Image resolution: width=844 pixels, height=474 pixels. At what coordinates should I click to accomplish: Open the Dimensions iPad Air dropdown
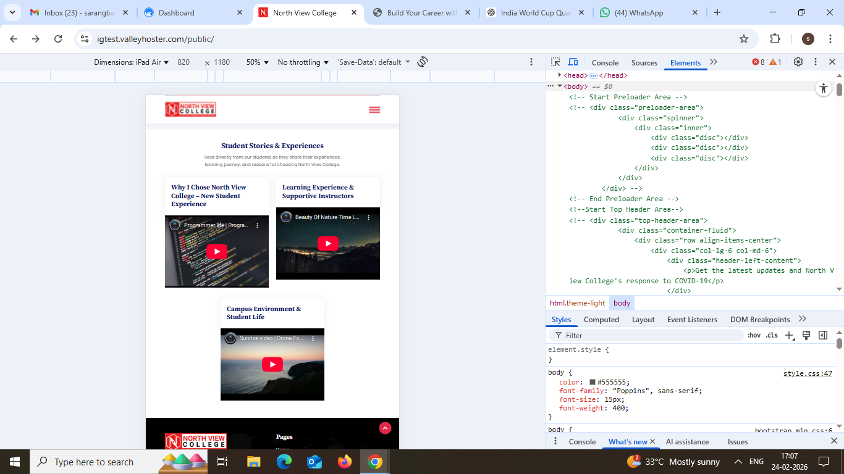tap(131, 62)
